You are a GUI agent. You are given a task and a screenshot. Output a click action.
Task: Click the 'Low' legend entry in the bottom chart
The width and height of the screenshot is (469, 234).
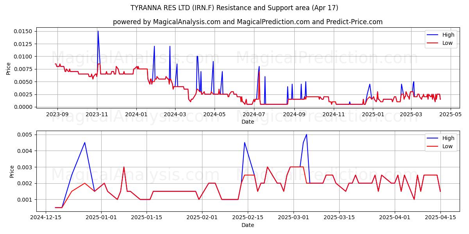click(448, 146)
